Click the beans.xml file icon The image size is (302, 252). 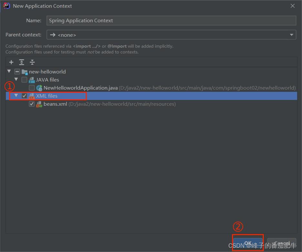click(39, 104)
